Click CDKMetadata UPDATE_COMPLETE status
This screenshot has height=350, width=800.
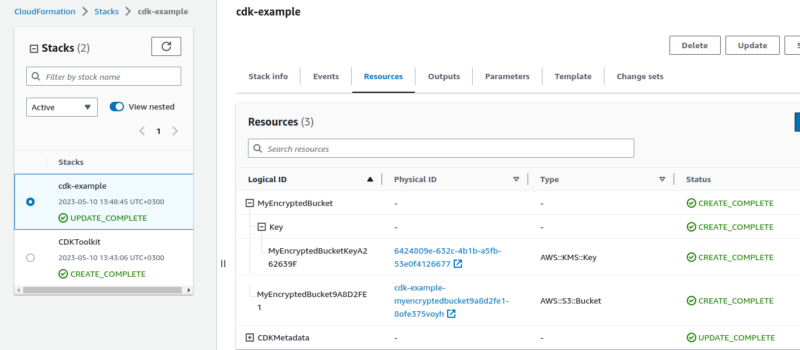click(x=731, y=337)
